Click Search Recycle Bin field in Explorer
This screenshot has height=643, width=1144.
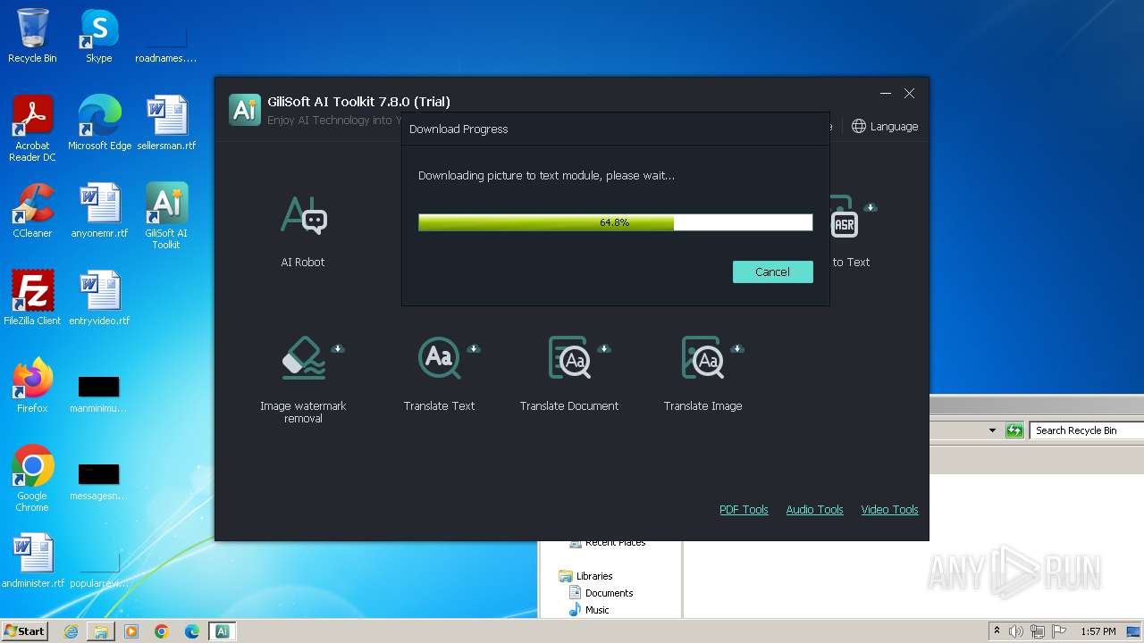pyautogui.click(x=1085, y=430)
